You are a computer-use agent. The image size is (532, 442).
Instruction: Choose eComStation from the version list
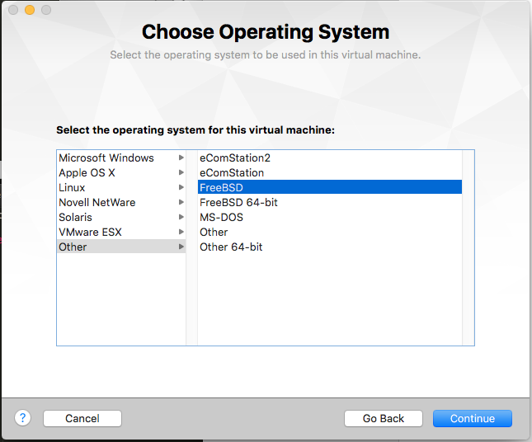[x=329, y=172]
